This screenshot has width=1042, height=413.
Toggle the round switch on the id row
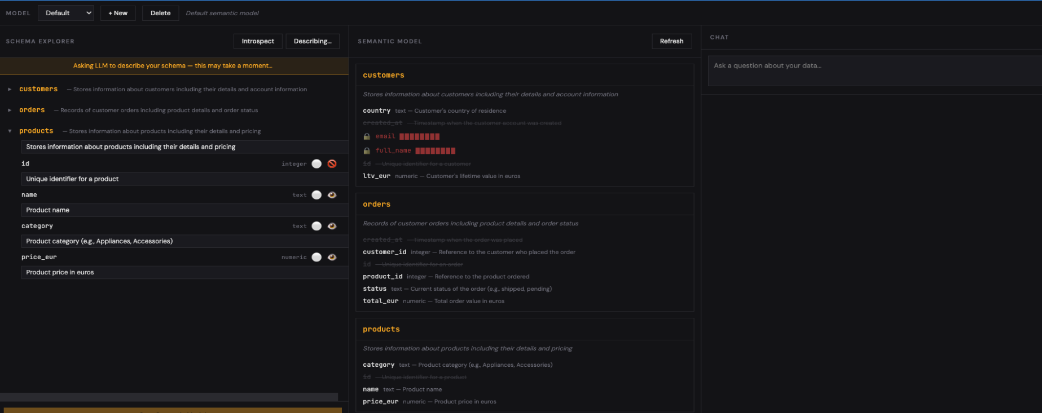316,164
